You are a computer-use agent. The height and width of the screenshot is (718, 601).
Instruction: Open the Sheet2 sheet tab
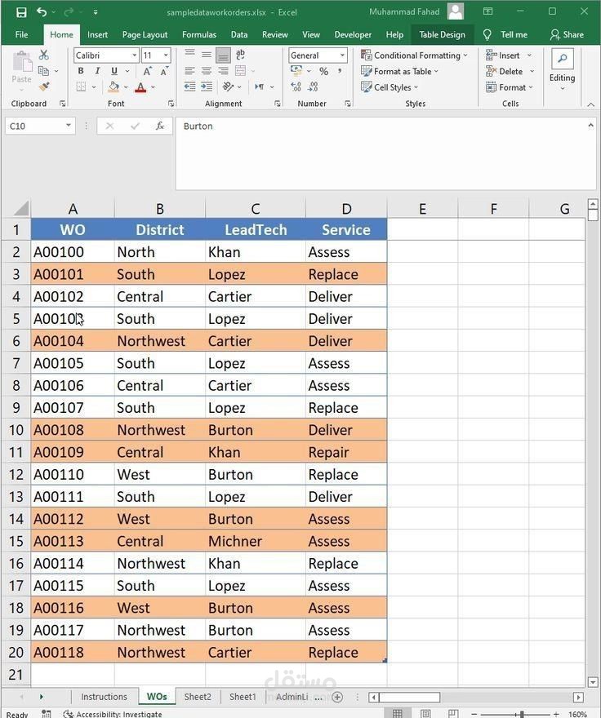tap(198, 697)
